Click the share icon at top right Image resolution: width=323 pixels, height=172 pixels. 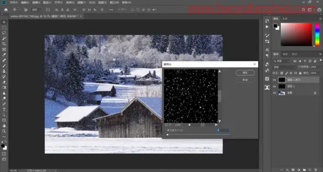click(319, 10)
